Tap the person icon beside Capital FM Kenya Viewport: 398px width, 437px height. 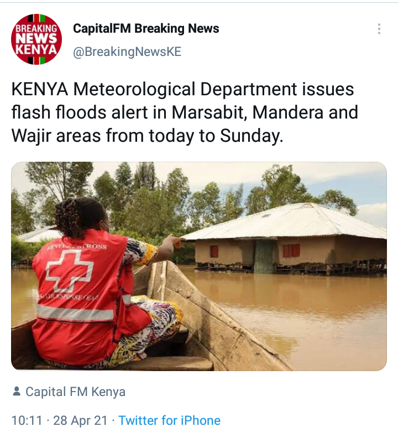click(x=17, y=391)
